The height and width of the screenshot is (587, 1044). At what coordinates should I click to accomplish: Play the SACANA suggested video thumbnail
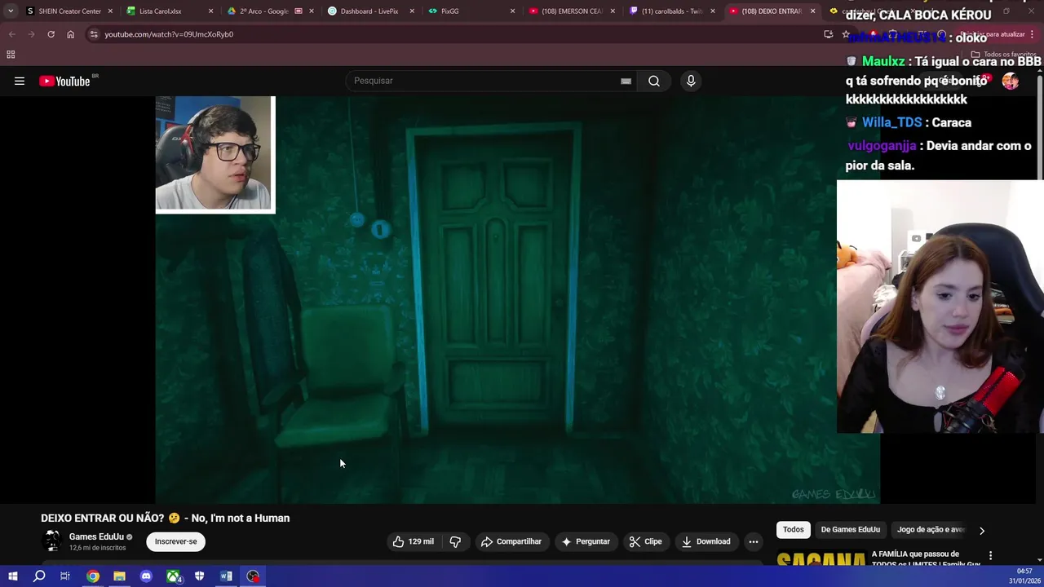point(821,559)
